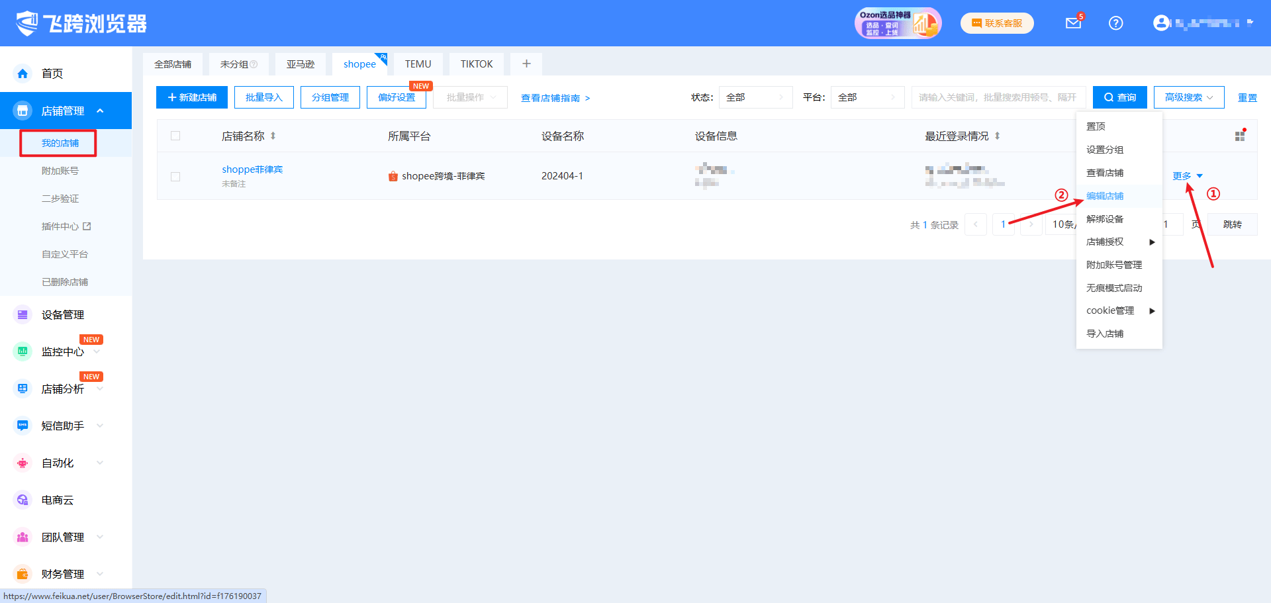Click the help question mark icon
The height and width of the screenshot is (603, 1271).
point(1115,23)
